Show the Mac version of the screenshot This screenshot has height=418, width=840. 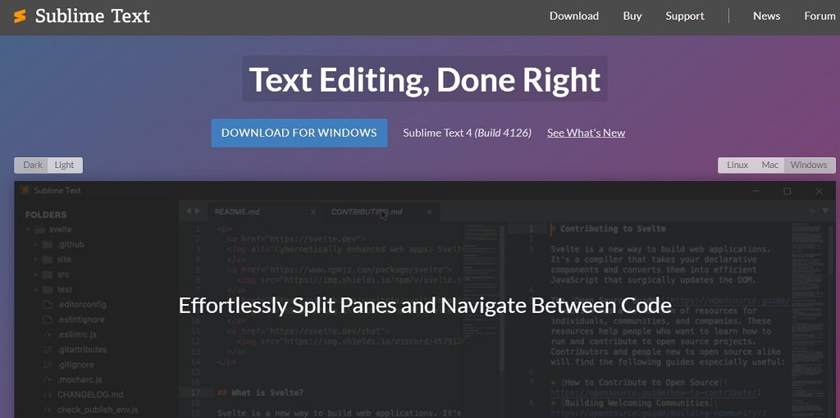[769, 165]
